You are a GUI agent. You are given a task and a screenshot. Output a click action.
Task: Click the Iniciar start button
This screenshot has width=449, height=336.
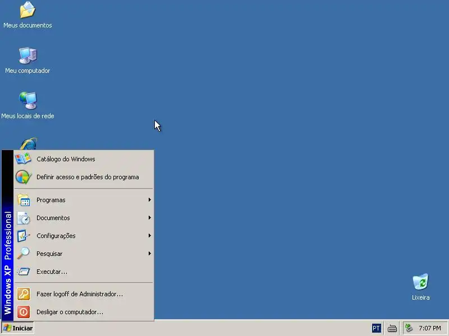pyautogui.click(x=18, y=328)
